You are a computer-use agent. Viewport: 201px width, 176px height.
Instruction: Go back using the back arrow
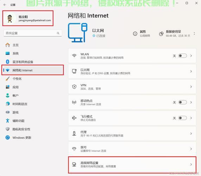(5, 5)
